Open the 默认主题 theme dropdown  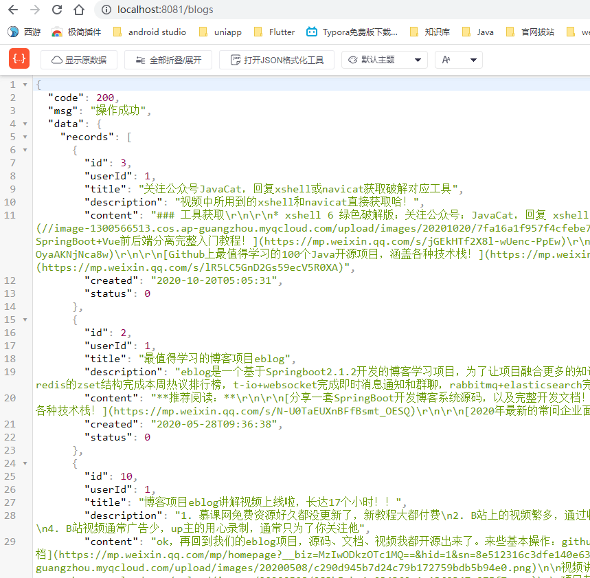pos(384,60)
